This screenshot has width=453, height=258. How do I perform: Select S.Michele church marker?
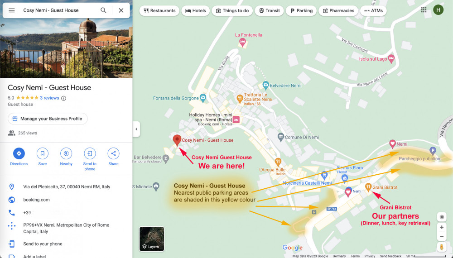(156, 187)
